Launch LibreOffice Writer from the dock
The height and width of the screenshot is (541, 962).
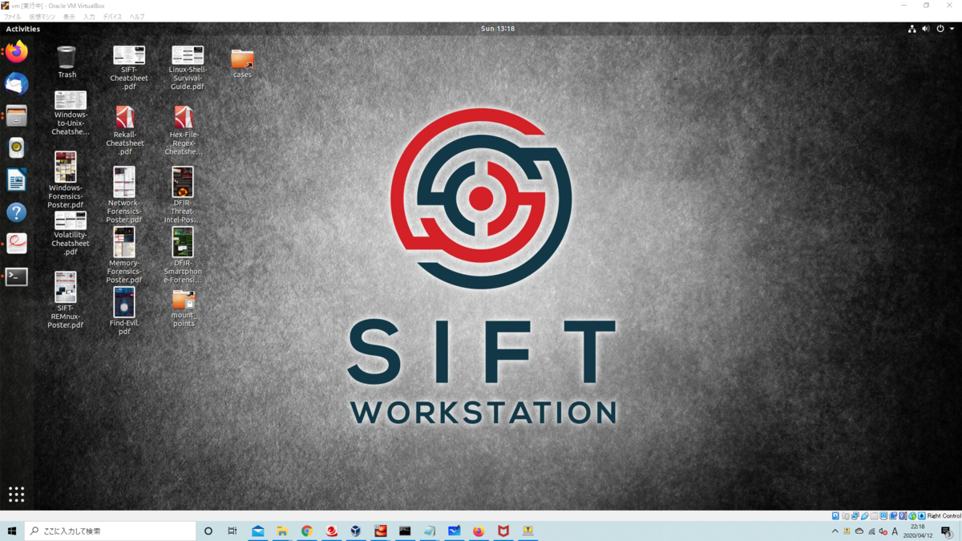point(17,180)
